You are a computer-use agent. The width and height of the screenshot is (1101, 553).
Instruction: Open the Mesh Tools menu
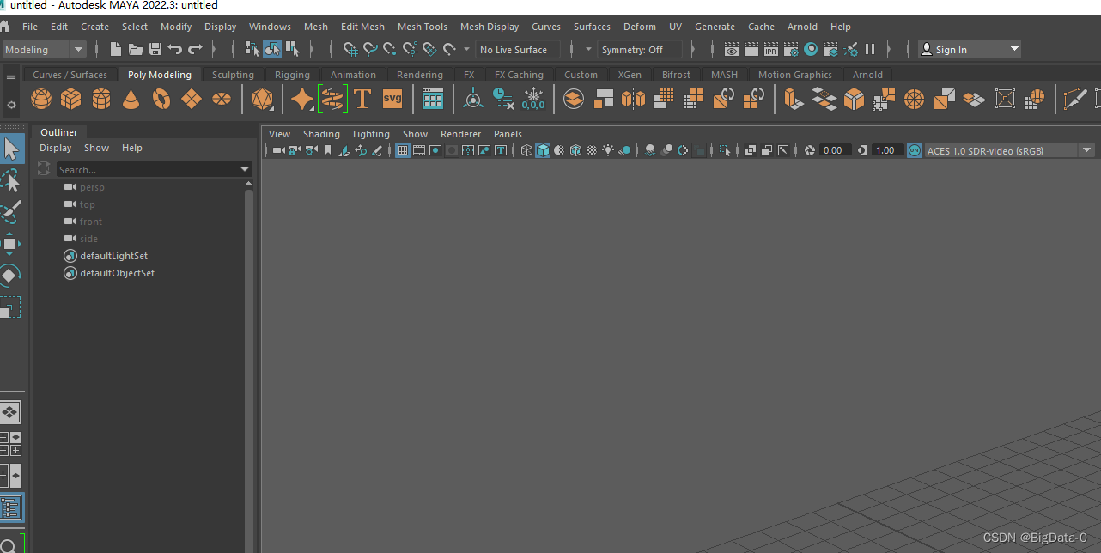pos(422,27)
